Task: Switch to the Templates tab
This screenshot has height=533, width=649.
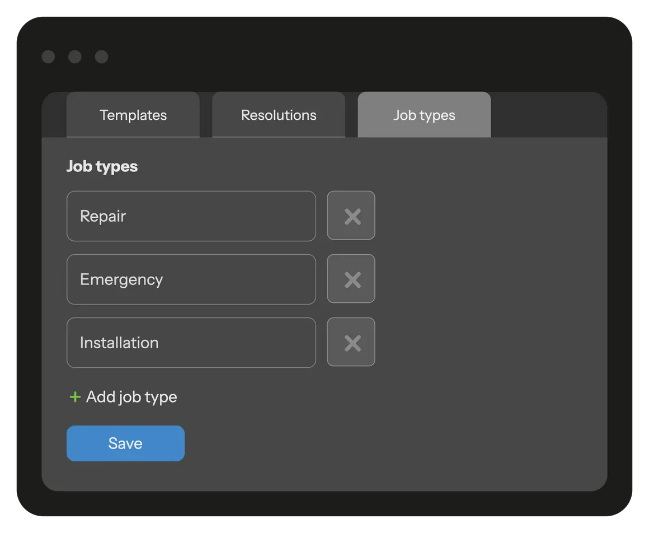Action: [133, 115]
